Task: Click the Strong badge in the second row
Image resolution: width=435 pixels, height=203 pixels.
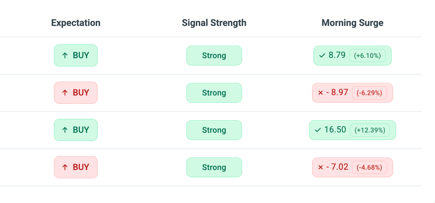Action: click(214, 93)
